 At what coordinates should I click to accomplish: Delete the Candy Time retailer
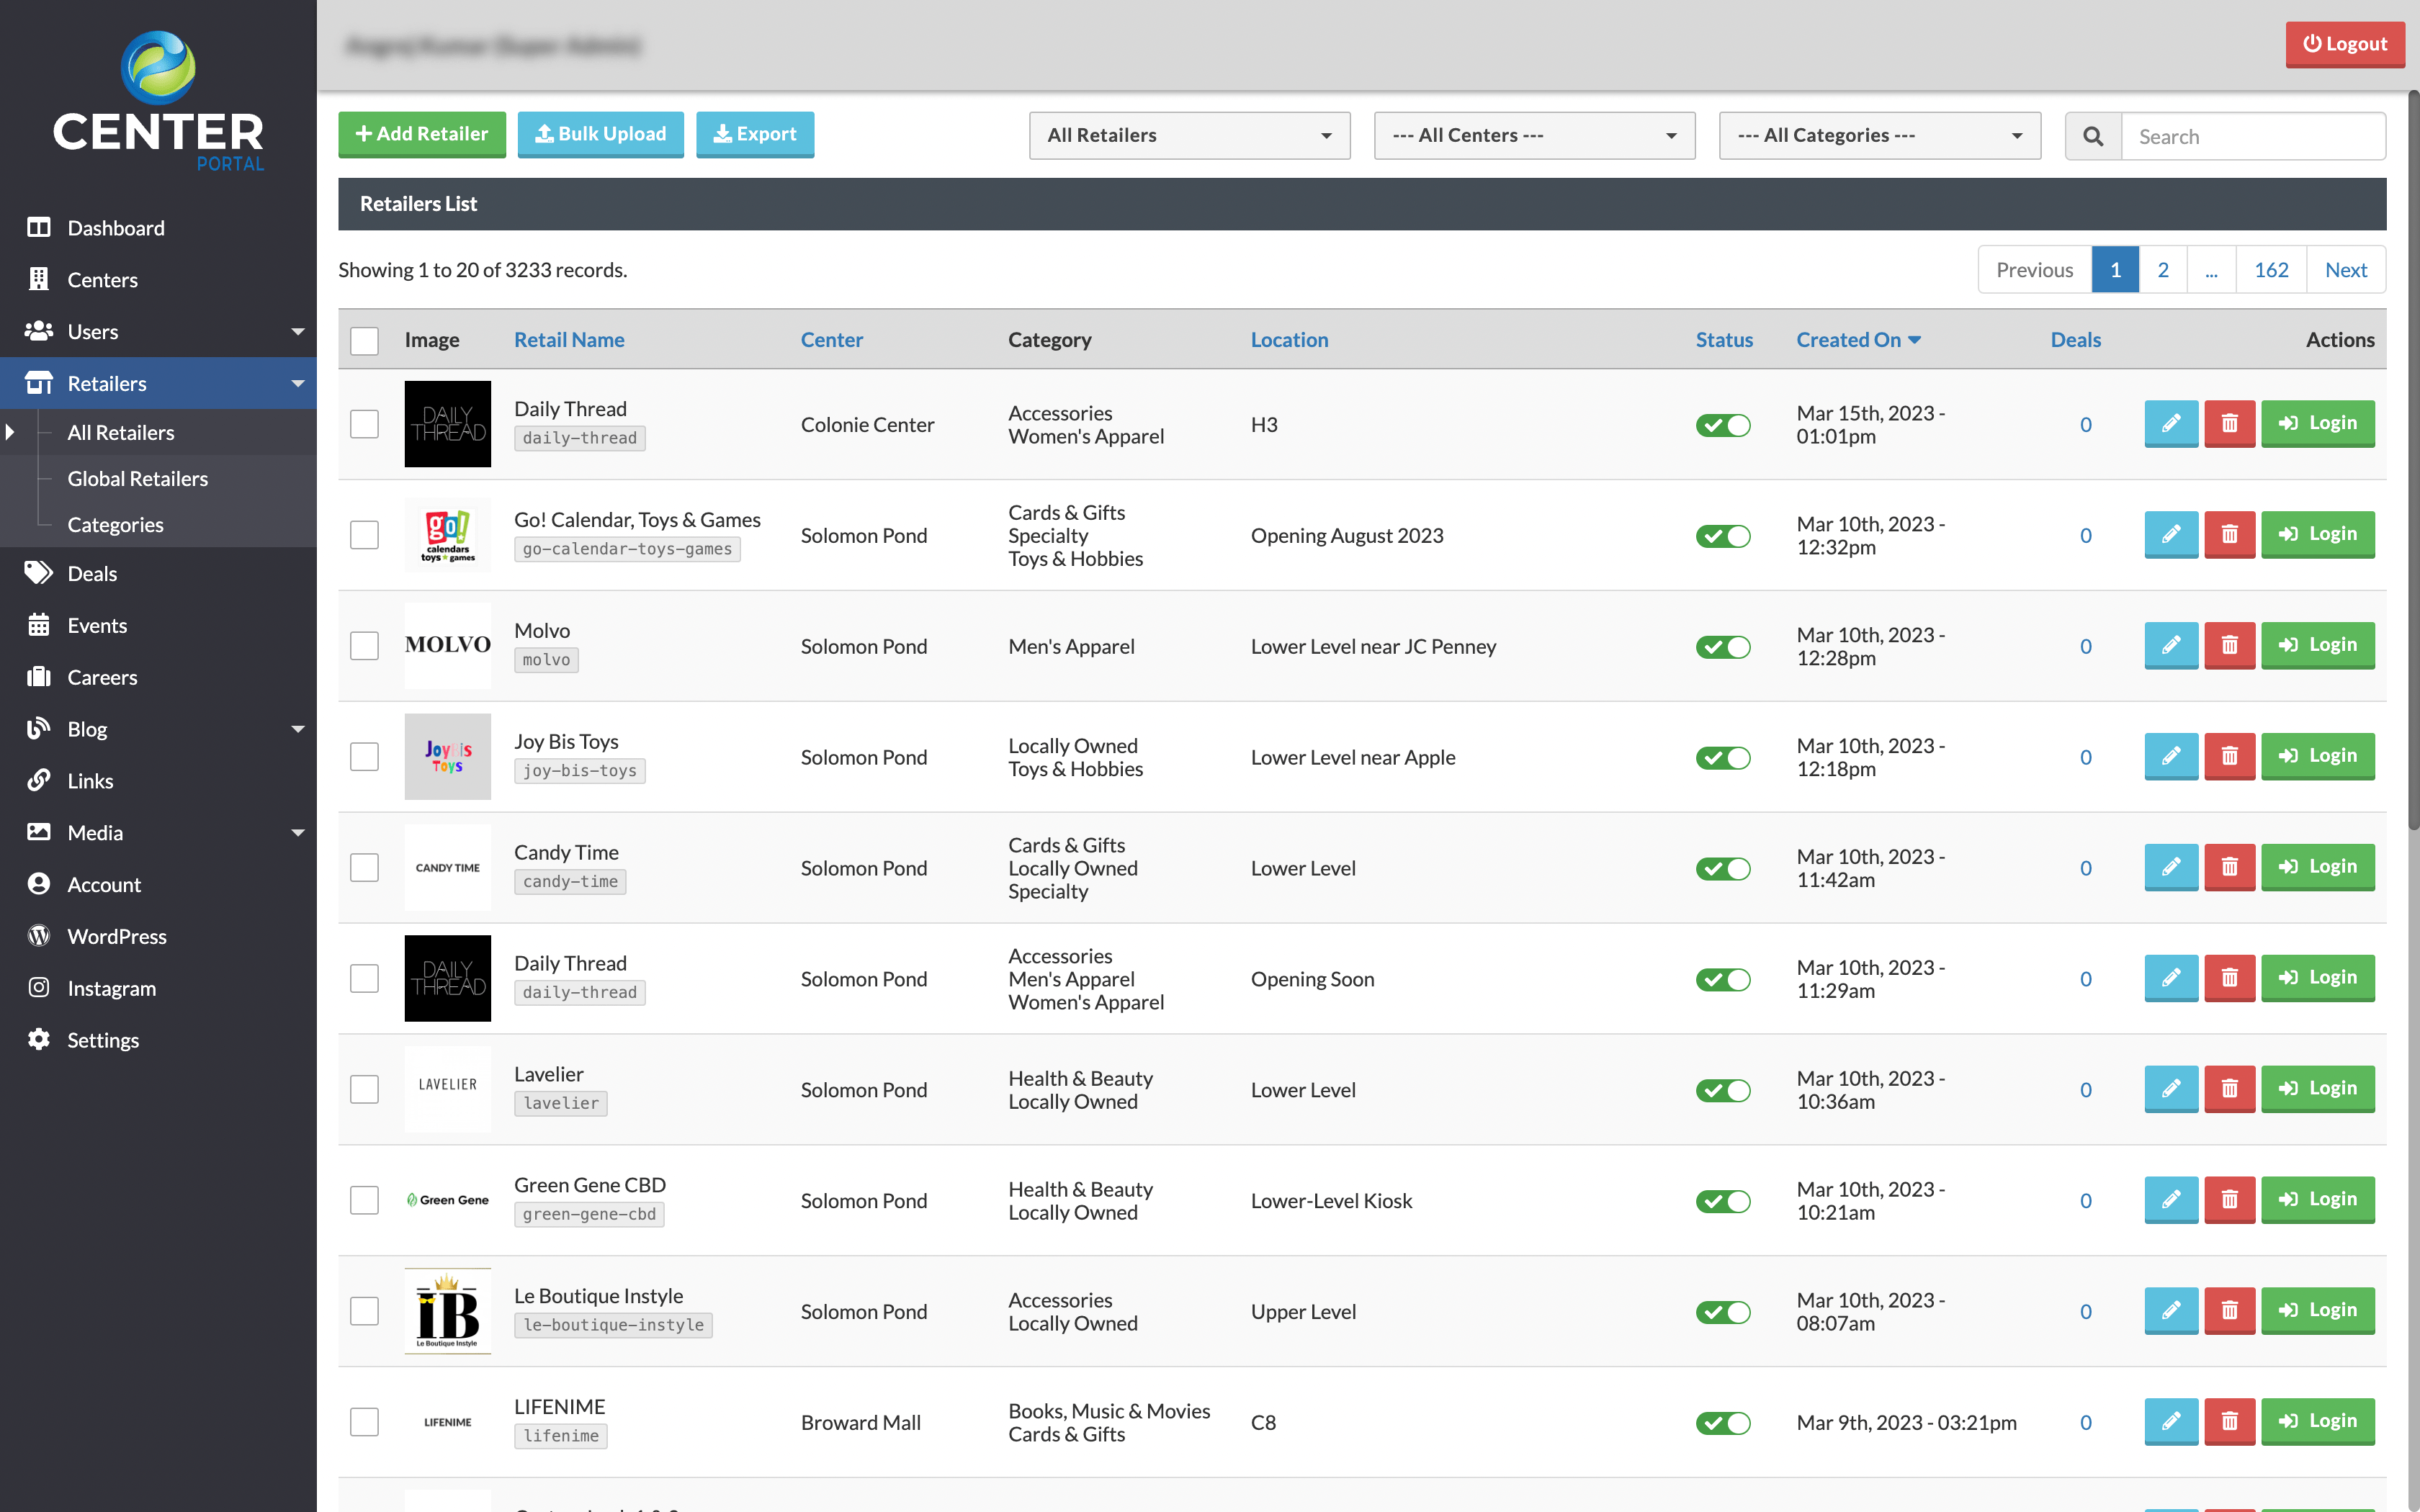[2230, 867]
